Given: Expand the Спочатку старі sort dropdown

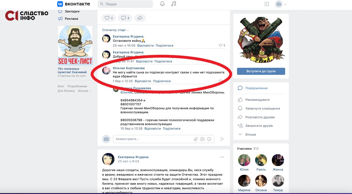Looking at the screenshot, I should (116, 30).
